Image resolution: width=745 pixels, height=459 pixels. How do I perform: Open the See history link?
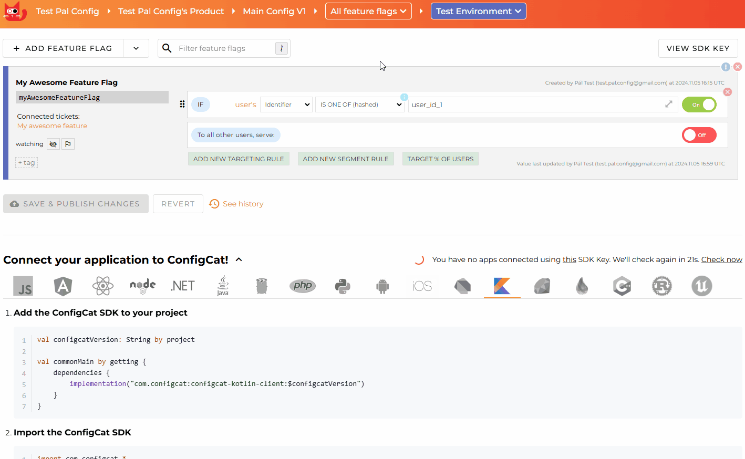pyautogui.click(x=242, y=204)
